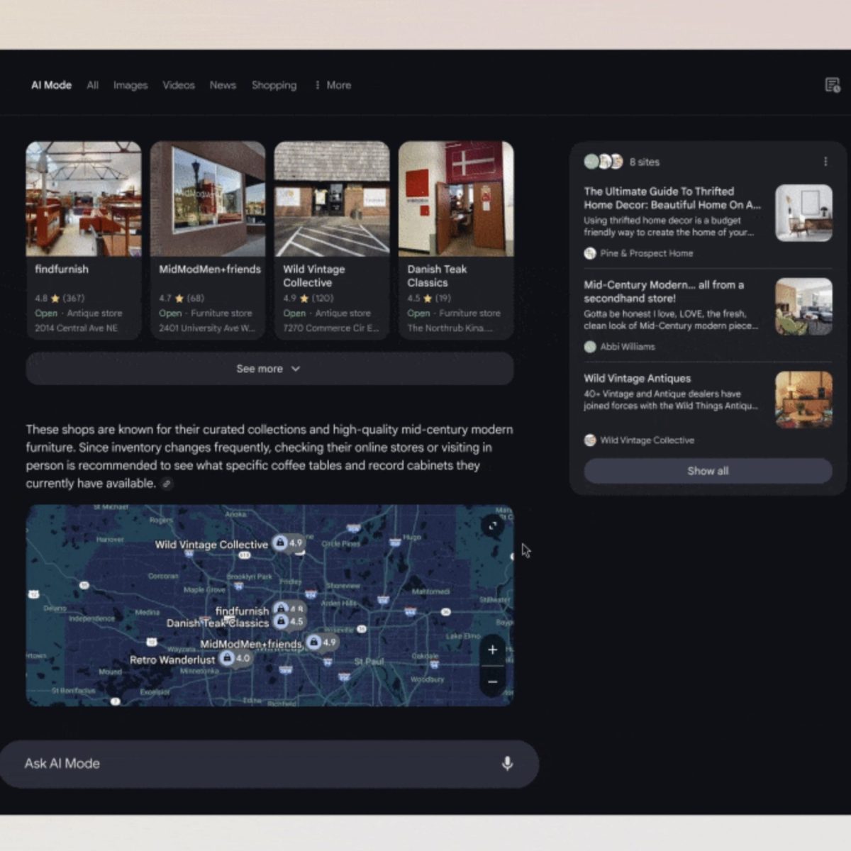Select the Retro Wanderlust map pin

(x=235, y=658)
